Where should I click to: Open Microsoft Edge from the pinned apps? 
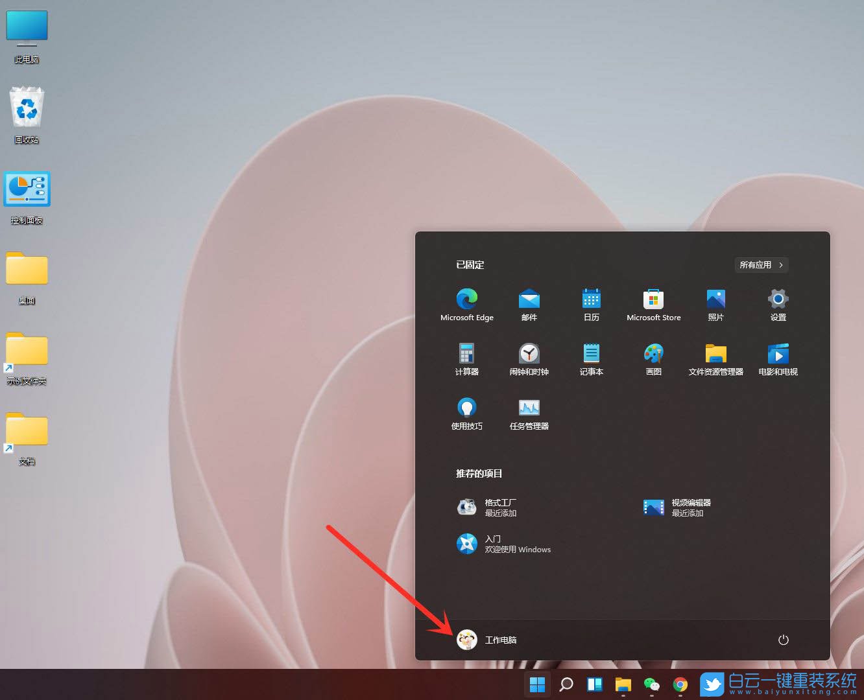coord(466,305)
